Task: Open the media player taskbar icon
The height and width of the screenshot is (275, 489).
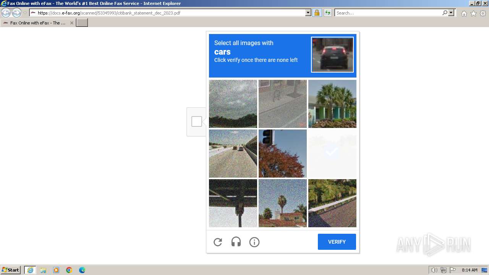Action: [x=56, y=270]
